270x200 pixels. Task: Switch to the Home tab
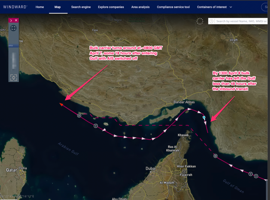tap(40, 7)
